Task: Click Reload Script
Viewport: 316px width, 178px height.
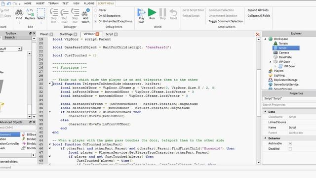Action: point(191,15)
